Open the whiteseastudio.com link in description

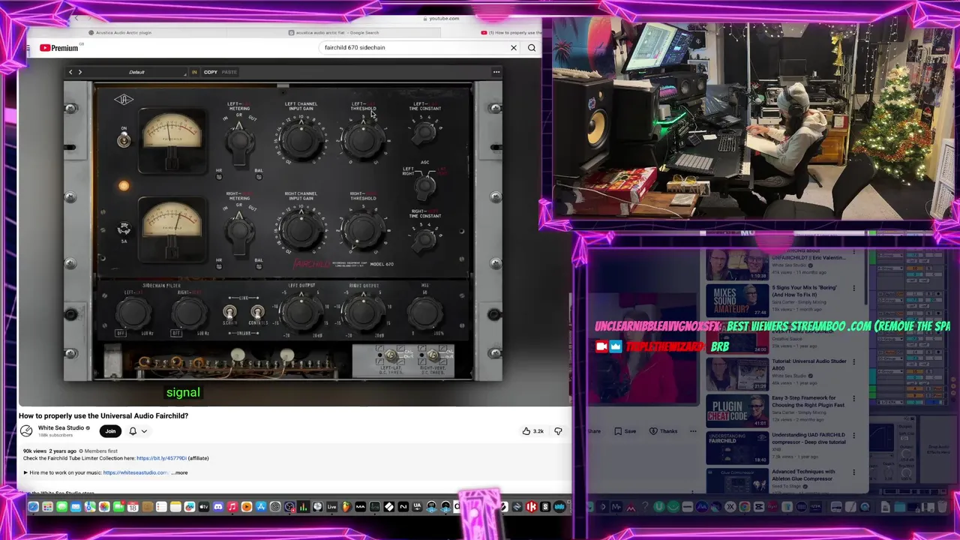pyautogui.click(x=136, y=472)
